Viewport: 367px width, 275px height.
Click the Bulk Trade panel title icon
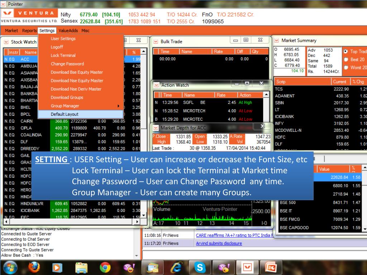coord(156,42)
